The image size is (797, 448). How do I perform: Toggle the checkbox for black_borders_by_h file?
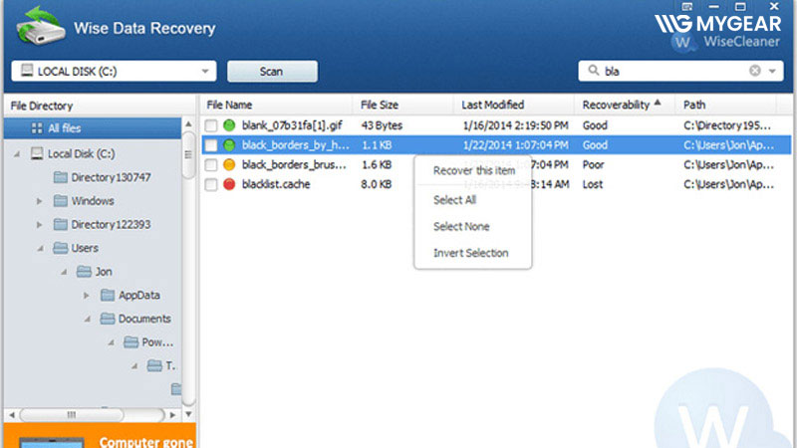coord(210,145)
